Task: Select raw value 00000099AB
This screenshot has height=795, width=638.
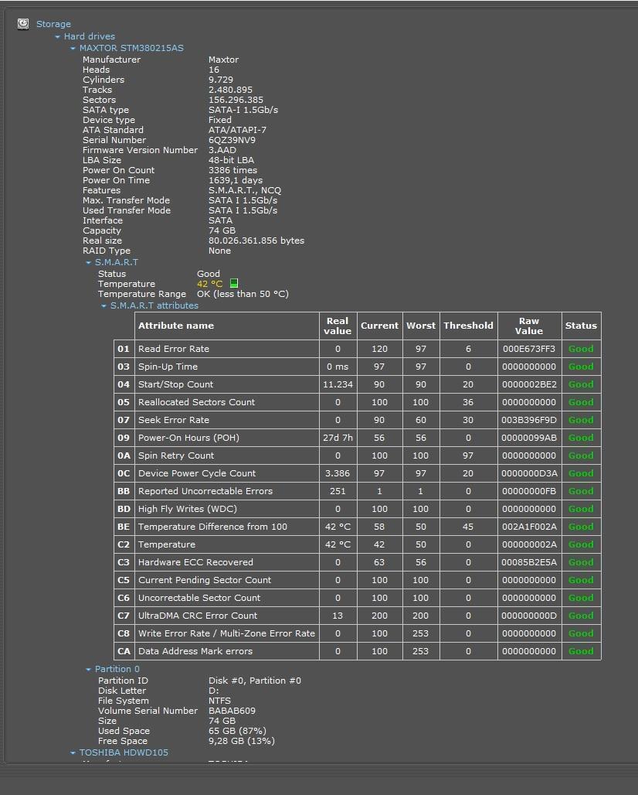Action: (529, 438)
